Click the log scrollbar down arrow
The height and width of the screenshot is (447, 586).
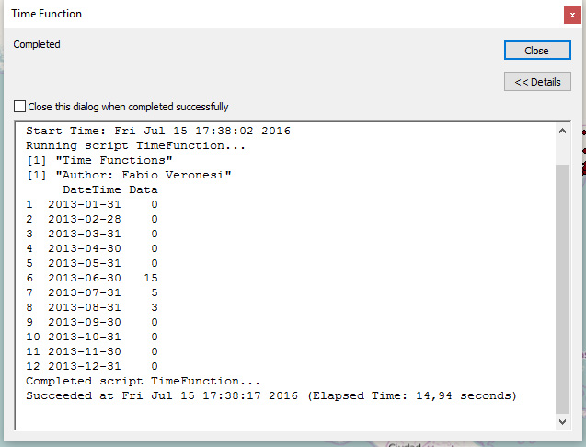pyautogui.click(x=563, y=421)
